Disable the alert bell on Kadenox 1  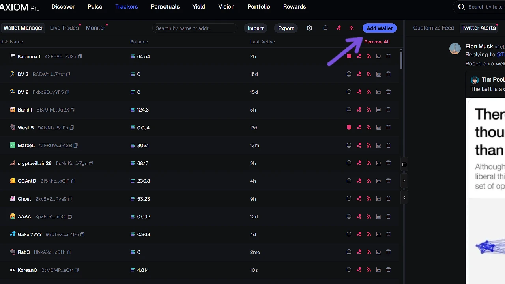click(x=349, y=56)
